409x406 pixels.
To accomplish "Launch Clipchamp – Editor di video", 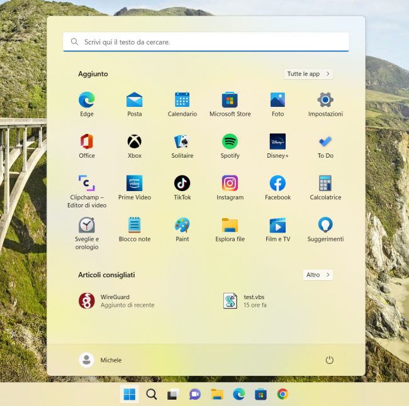I will click(x=87, y=192).
